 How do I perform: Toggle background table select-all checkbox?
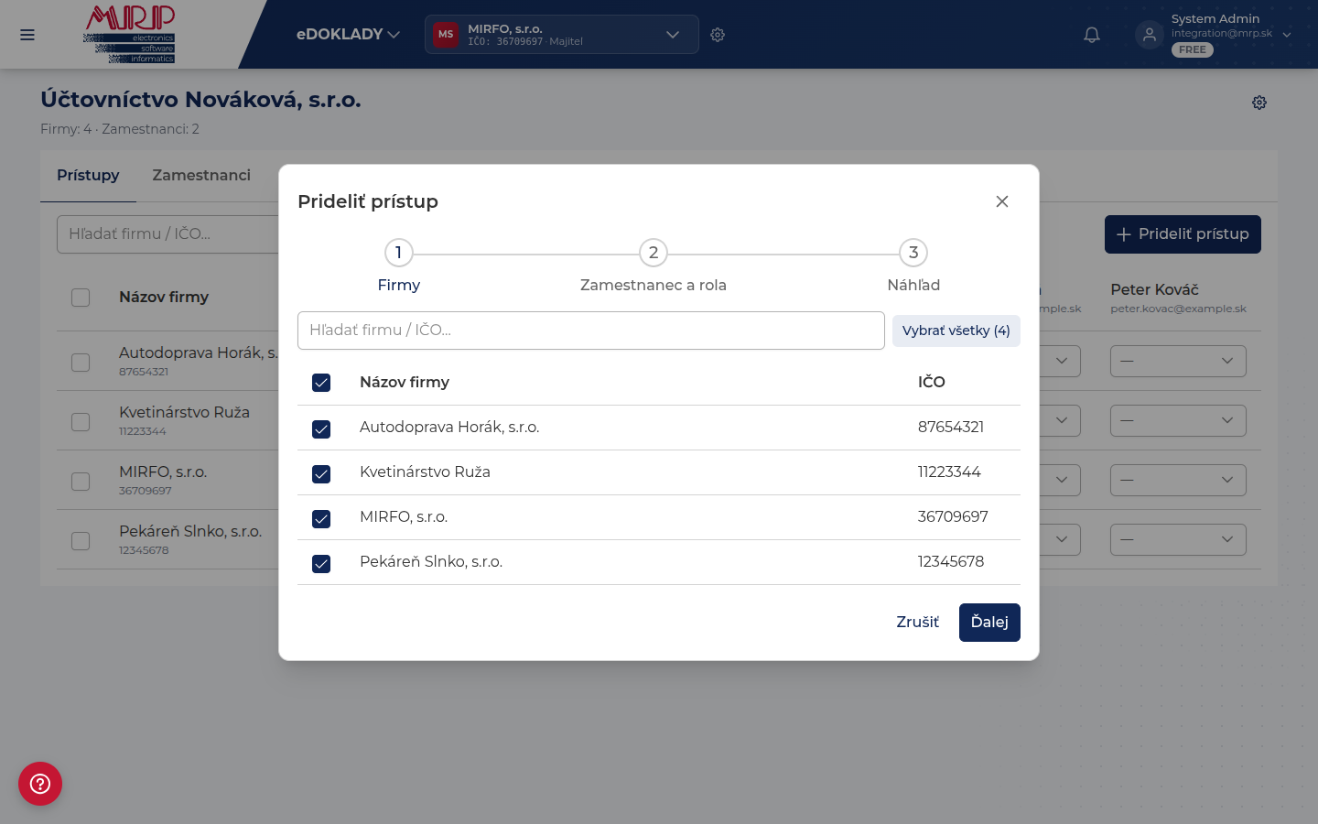point(81,298)
